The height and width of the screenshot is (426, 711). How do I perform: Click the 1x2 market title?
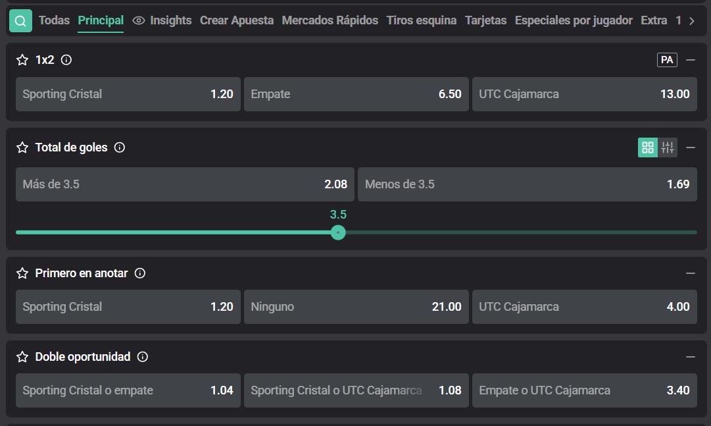[45, 60]
